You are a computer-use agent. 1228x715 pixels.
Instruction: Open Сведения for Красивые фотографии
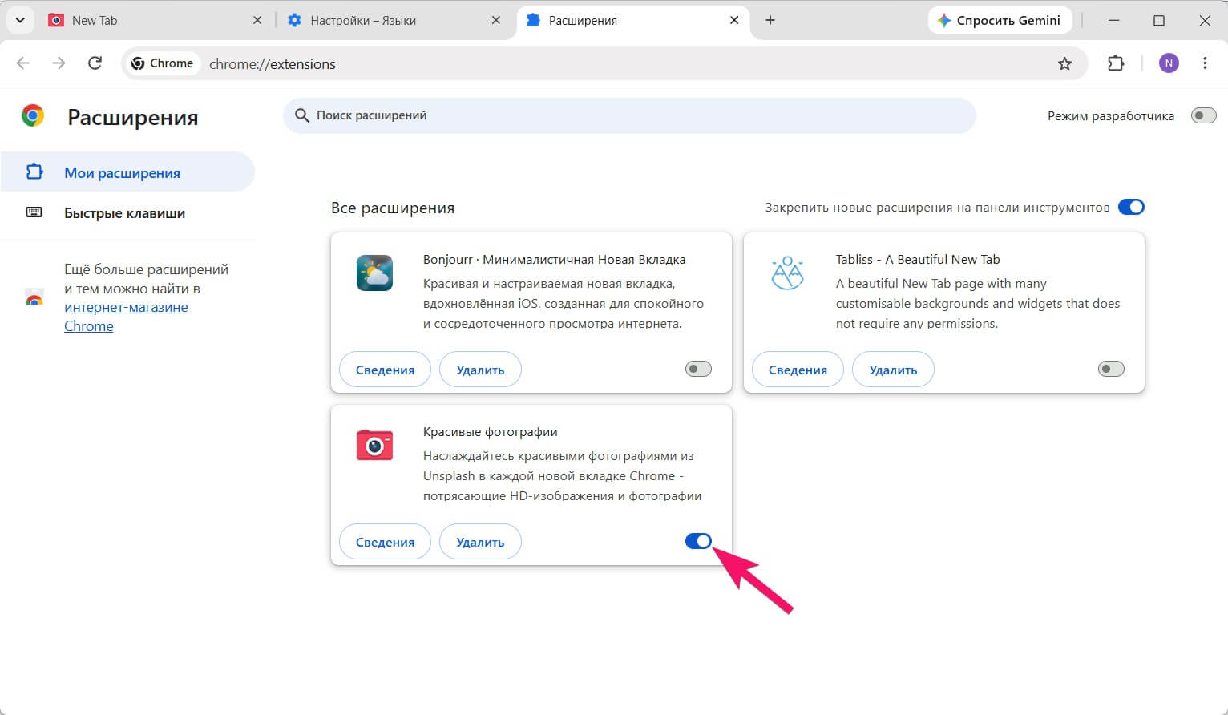pos(385,542)
